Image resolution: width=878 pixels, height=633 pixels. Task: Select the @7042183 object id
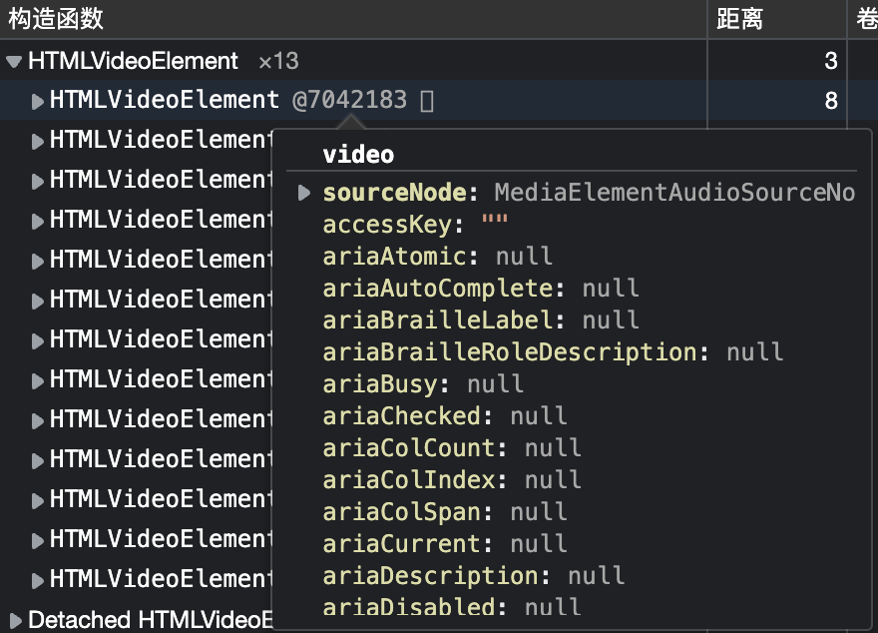[349, 100]
